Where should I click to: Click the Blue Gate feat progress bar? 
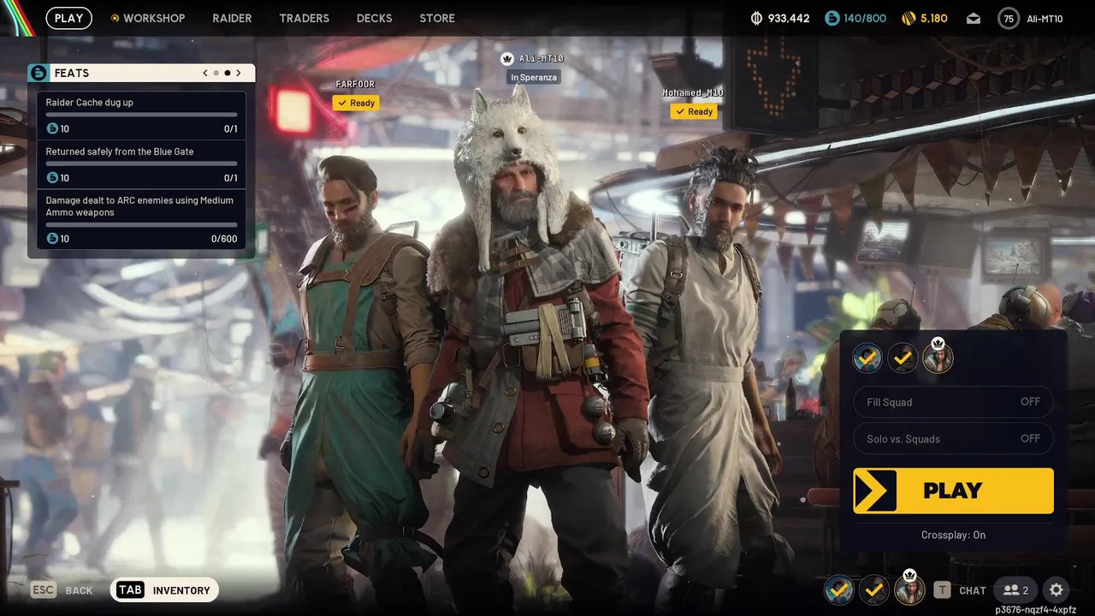point(142,163)
